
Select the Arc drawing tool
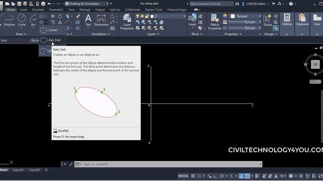(x=33, y=20)
